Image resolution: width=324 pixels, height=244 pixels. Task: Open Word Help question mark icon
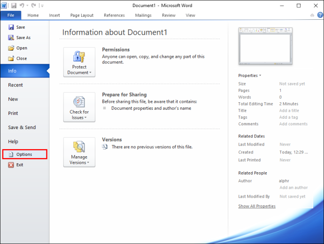tap(320, 15)
